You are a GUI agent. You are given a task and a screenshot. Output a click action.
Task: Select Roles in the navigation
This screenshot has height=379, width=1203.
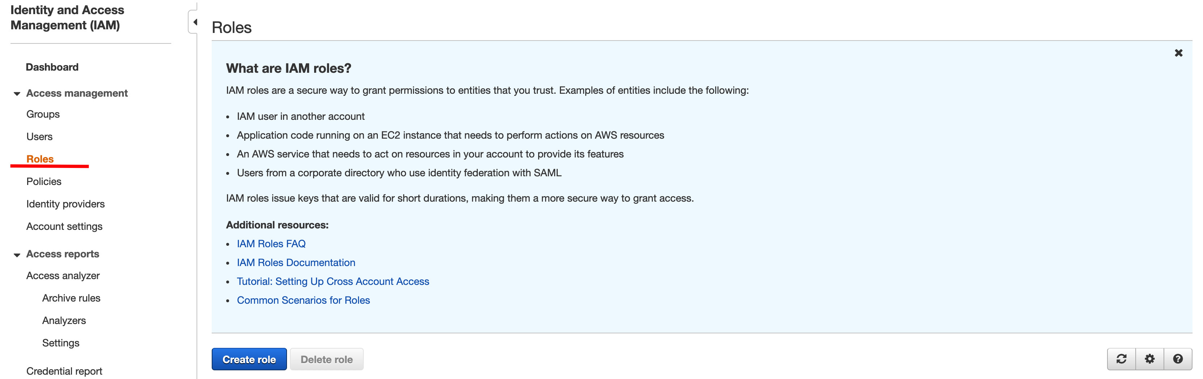point(40,159)
